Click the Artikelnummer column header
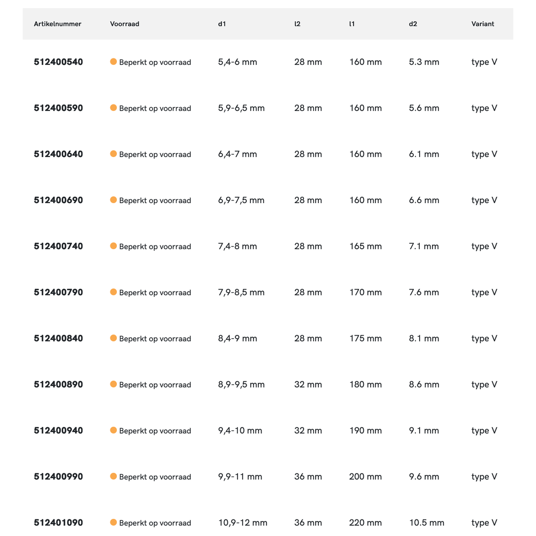This screenshot has width=536, height=536. (x=57, y=24)
